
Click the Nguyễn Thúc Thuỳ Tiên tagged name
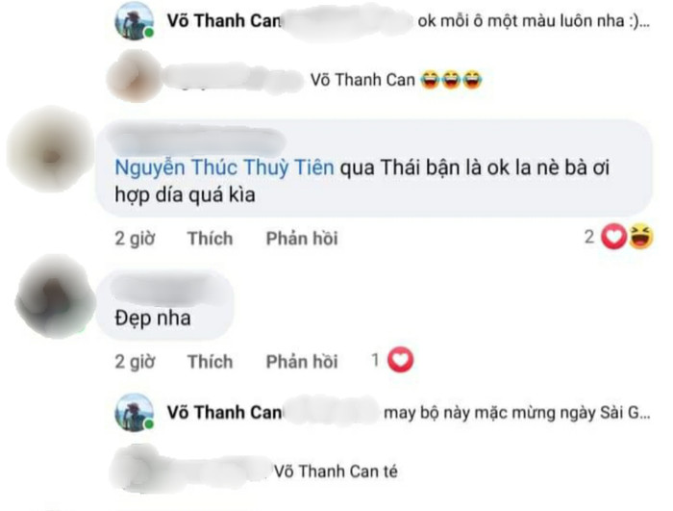tap(224, 167)
